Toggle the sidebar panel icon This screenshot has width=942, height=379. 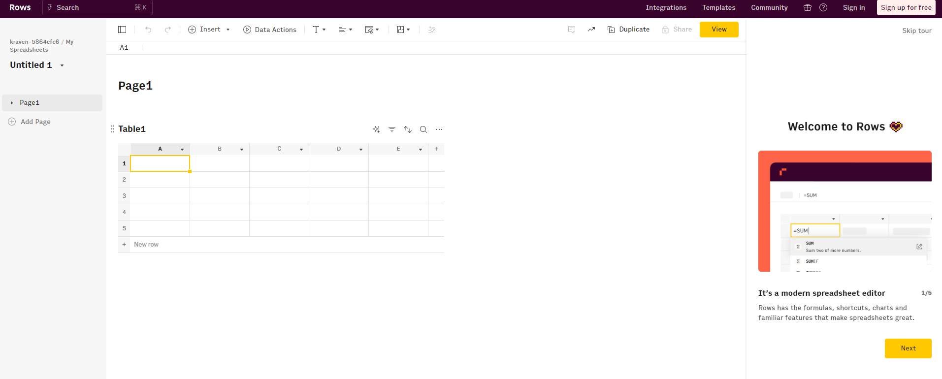[122, 30]
